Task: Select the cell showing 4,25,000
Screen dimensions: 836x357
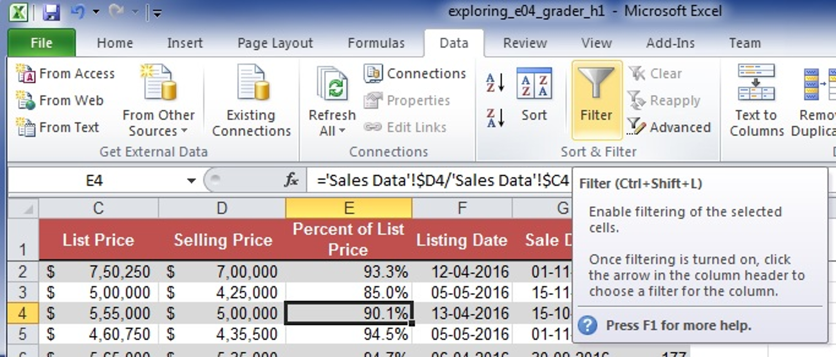Action: pyautogui.click(x=222, y=293)
